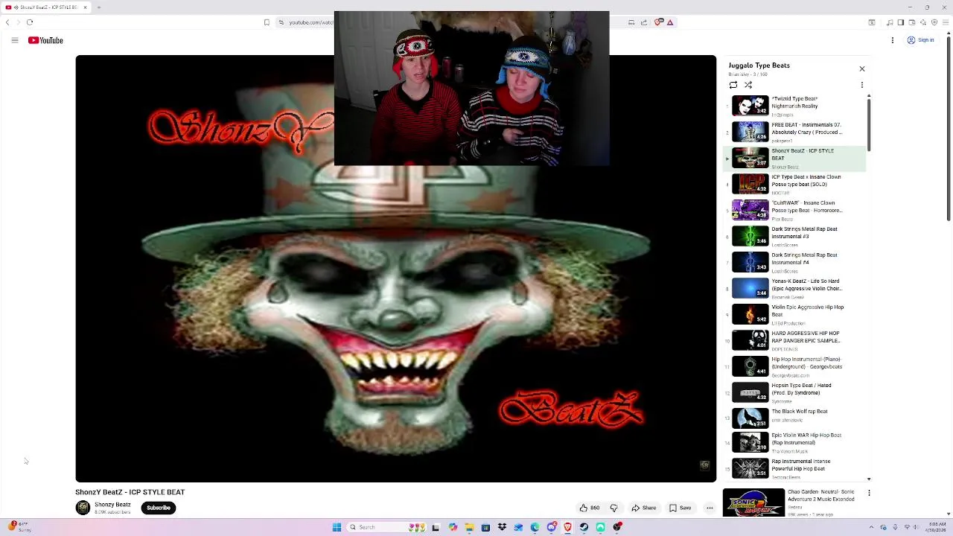
Task: Toggle loop playlist
Action: (x=733, y=85)
